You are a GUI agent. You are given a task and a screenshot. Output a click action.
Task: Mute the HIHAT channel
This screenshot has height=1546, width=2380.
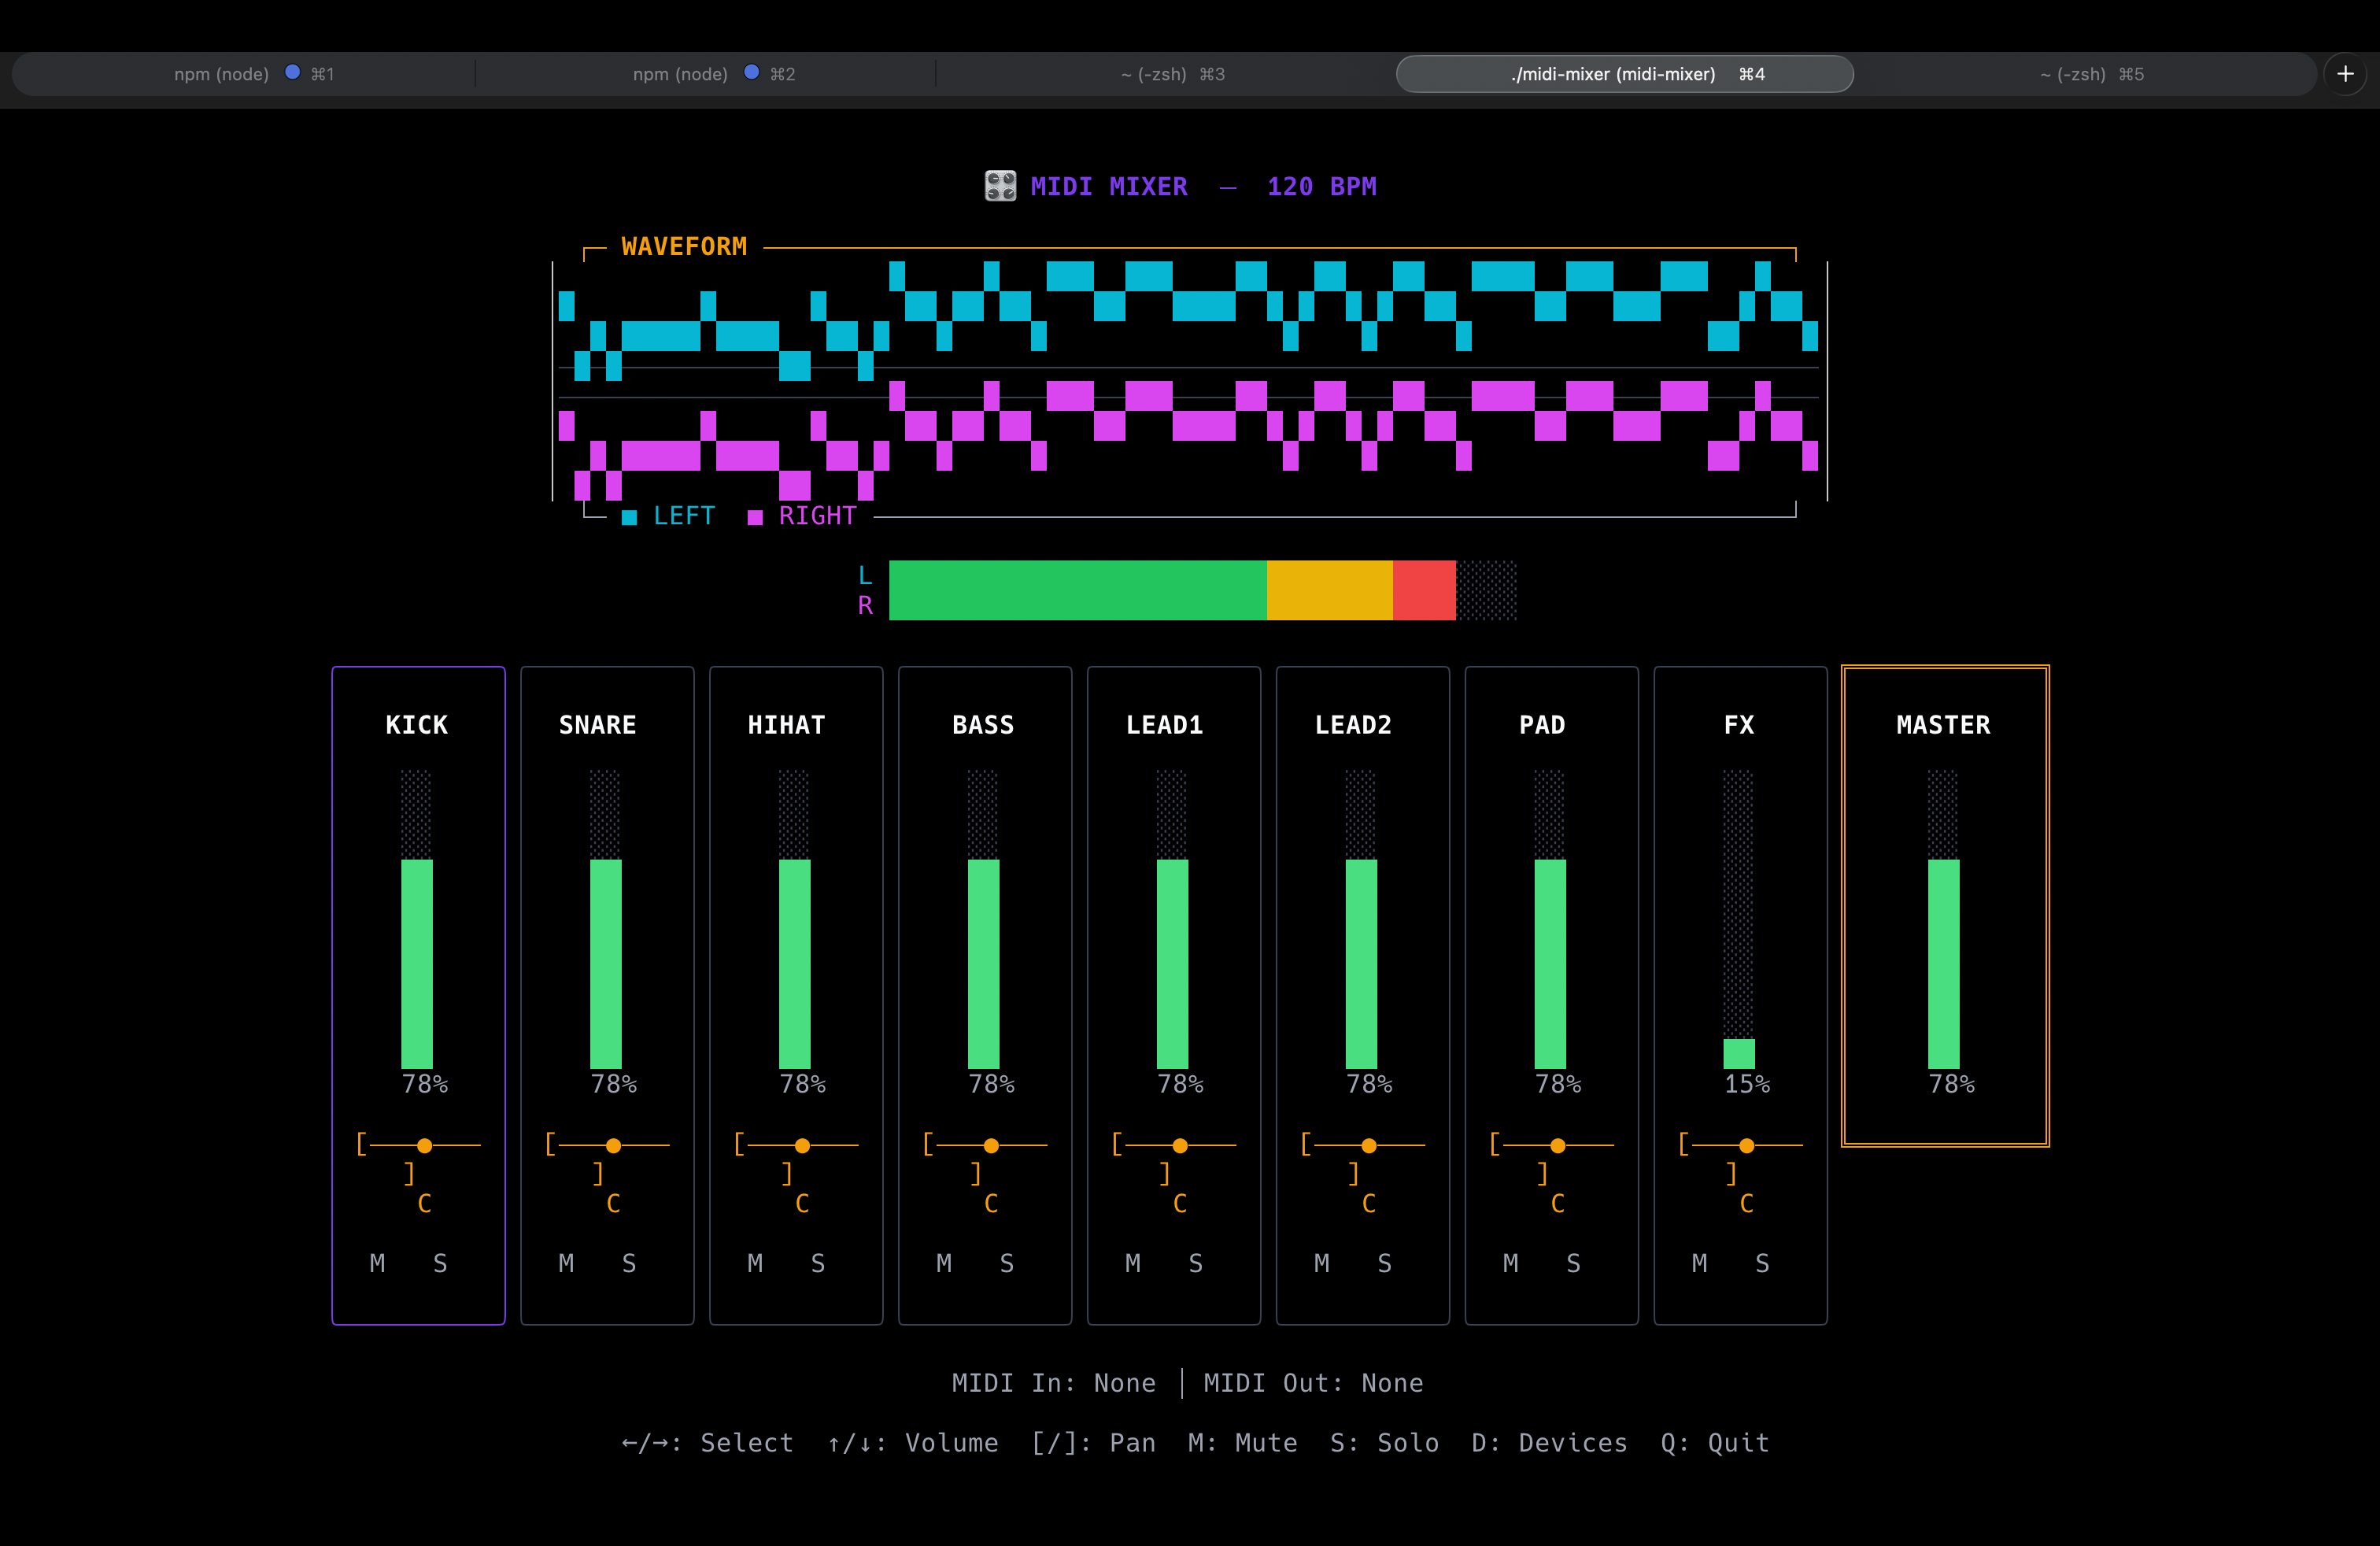tap(755, 1263)
